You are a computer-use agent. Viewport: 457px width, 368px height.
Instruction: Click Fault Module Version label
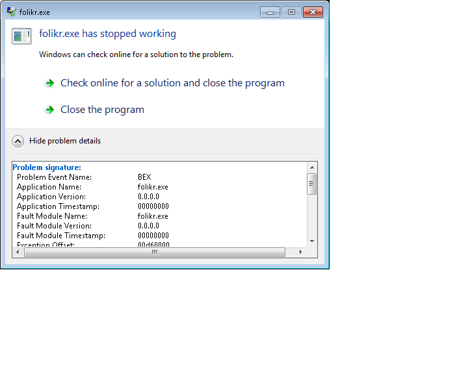pyautogui.click(x=54, y=226)
